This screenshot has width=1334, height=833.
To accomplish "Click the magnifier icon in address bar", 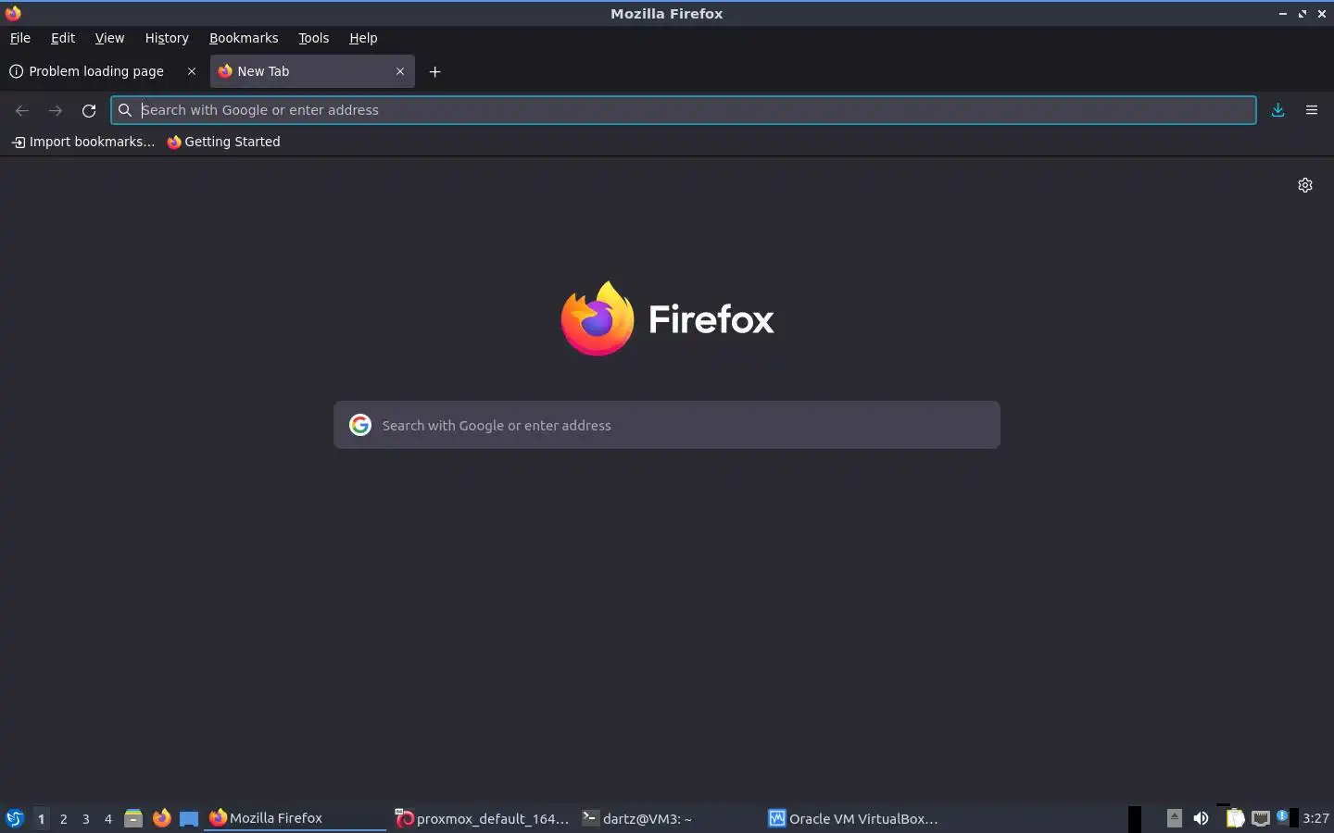I will [125, 110].
